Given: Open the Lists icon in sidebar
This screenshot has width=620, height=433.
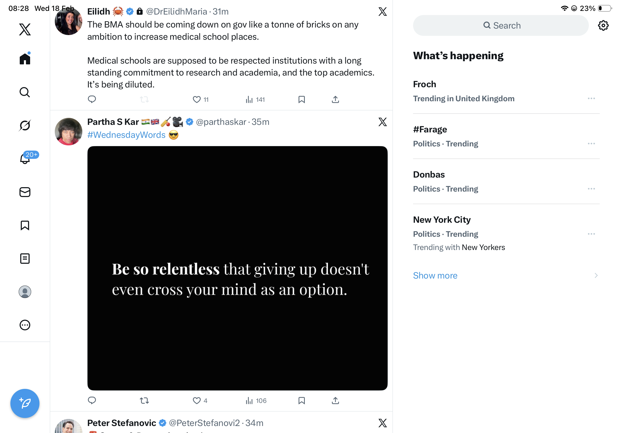Looking at the screenshot, I should (25, 259).
